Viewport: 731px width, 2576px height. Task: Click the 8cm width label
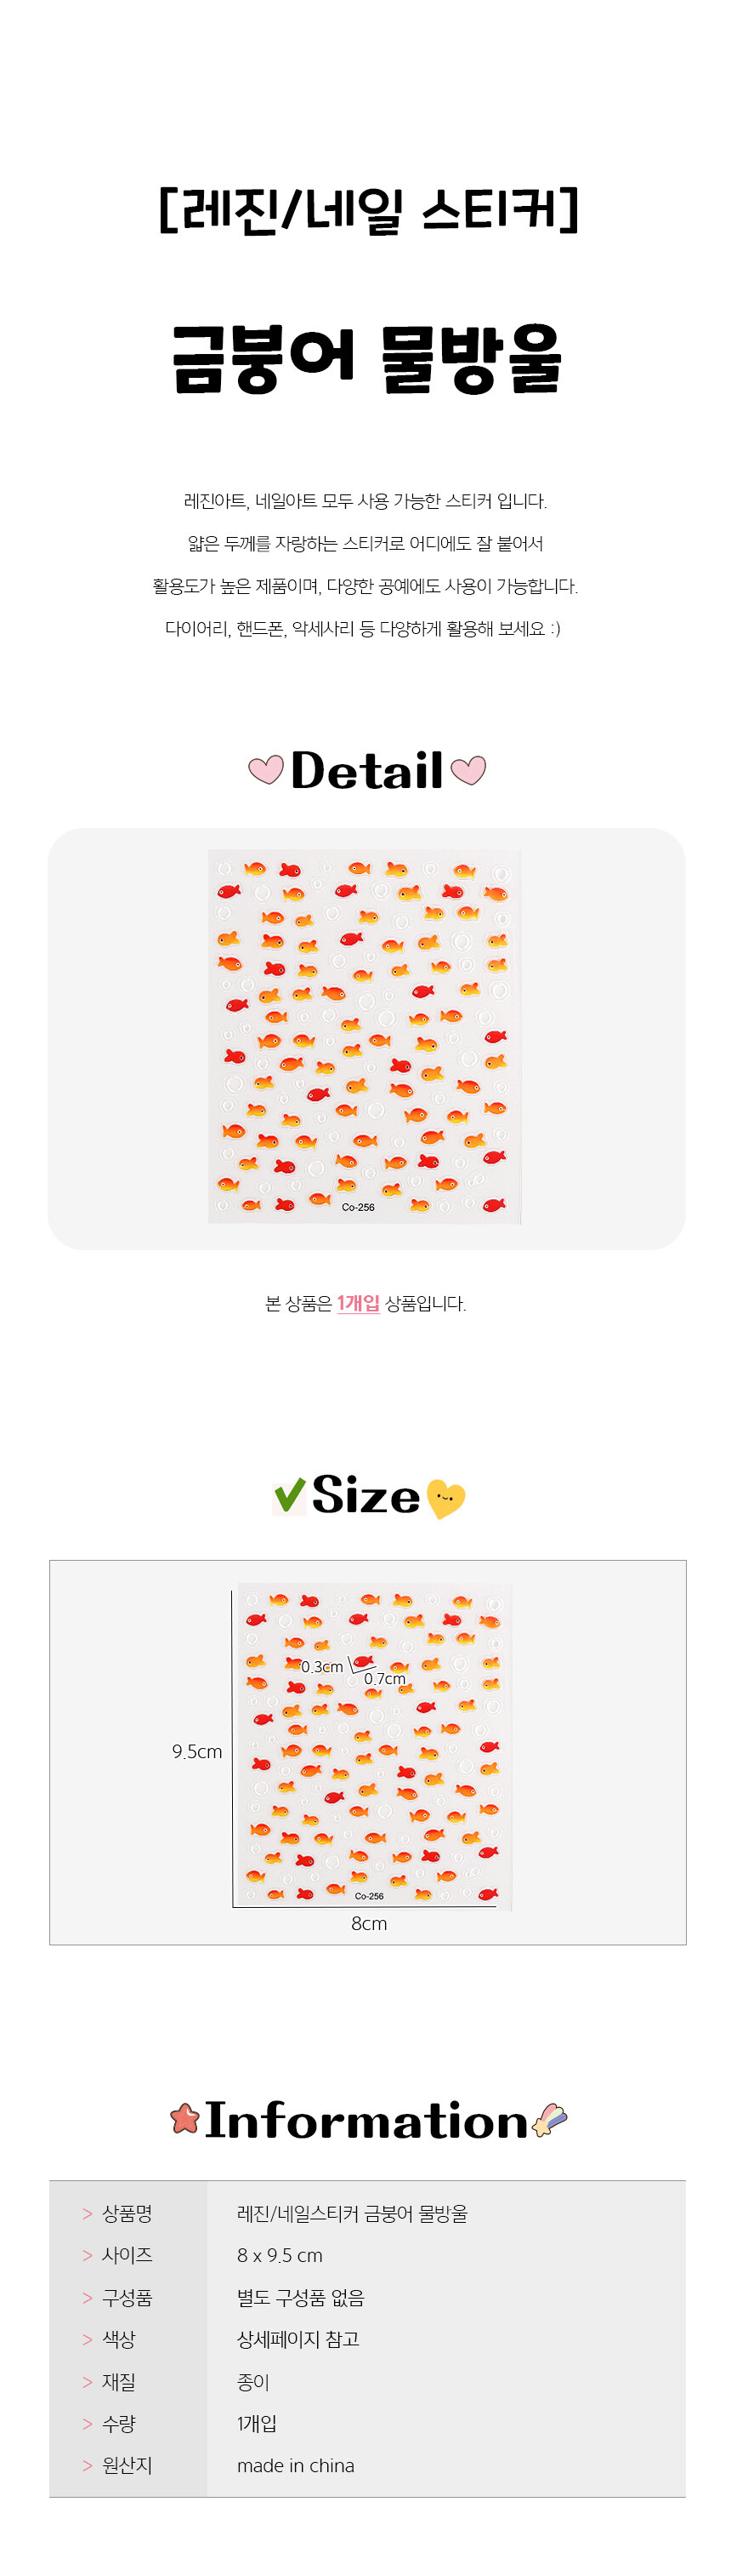click(x=369, y=1923)
